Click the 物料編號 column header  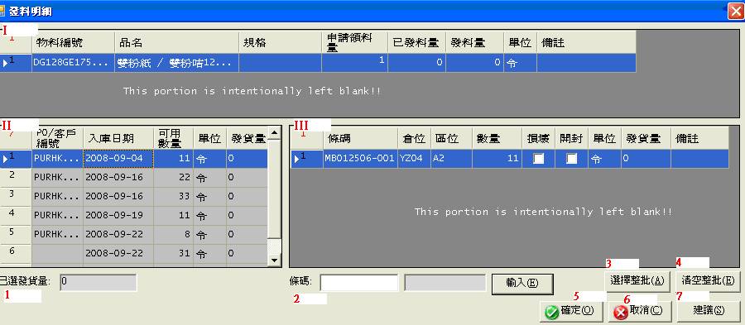pyautogui.click(x=73, y=43)
